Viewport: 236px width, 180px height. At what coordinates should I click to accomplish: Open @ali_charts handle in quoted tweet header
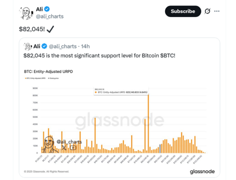pos(64,46)
